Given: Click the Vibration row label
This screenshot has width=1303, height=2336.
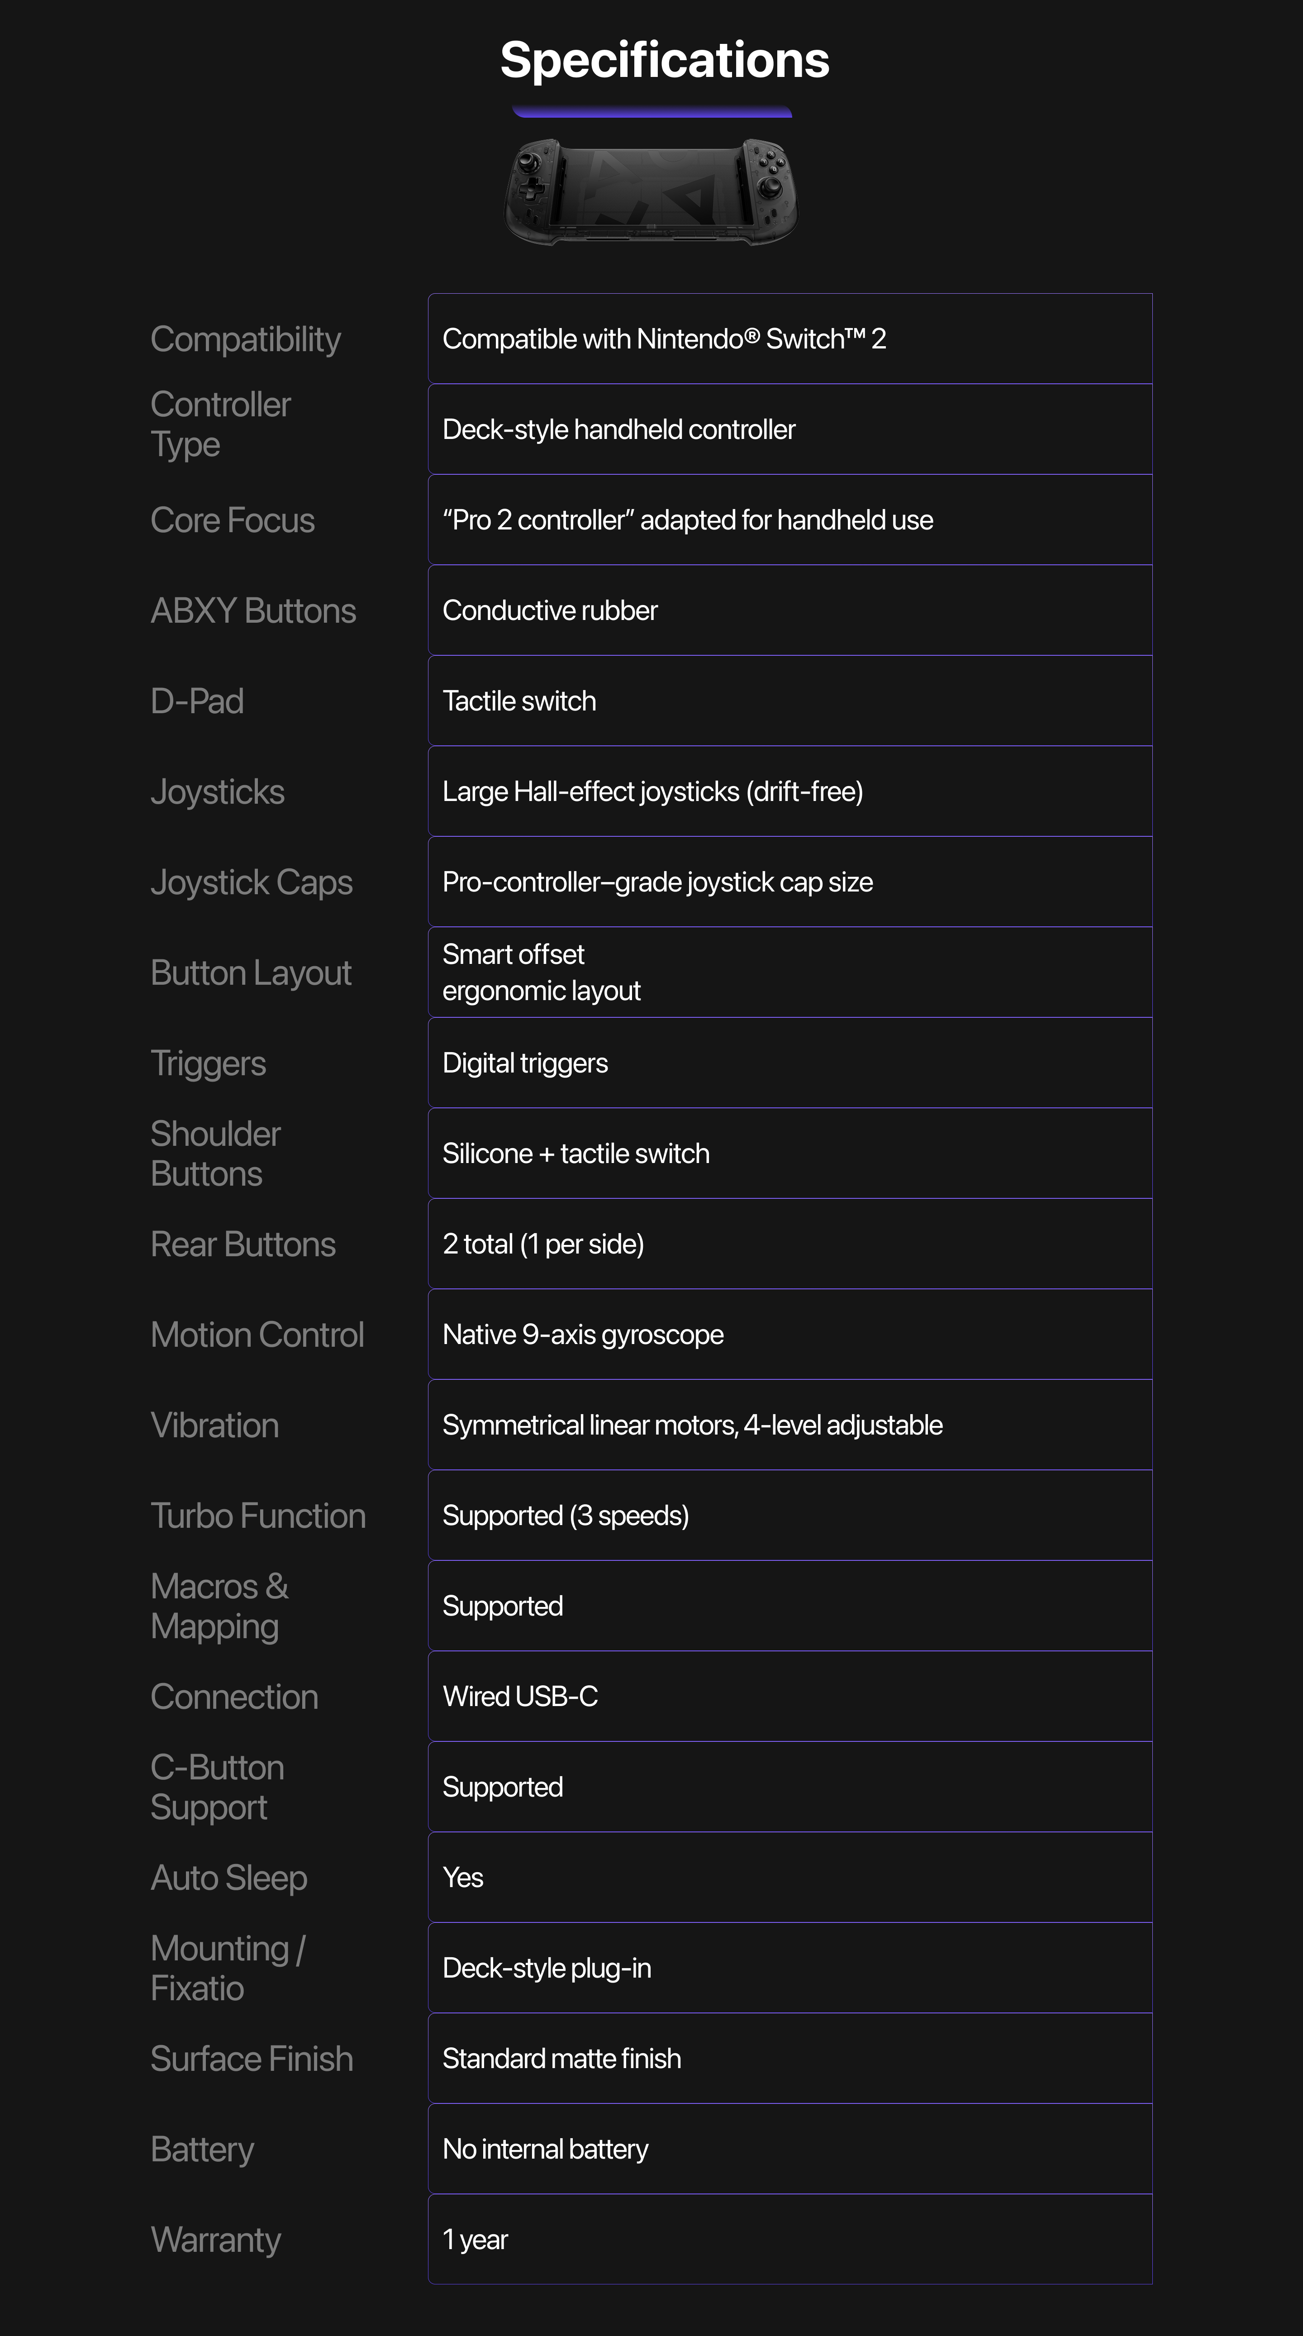Looking at the screenshot, I should 214,1425.
